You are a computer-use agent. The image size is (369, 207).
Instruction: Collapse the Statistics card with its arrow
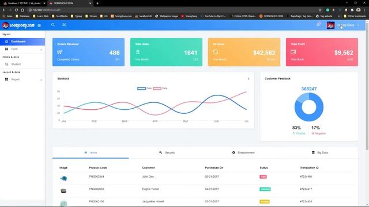tap(248, 79)
